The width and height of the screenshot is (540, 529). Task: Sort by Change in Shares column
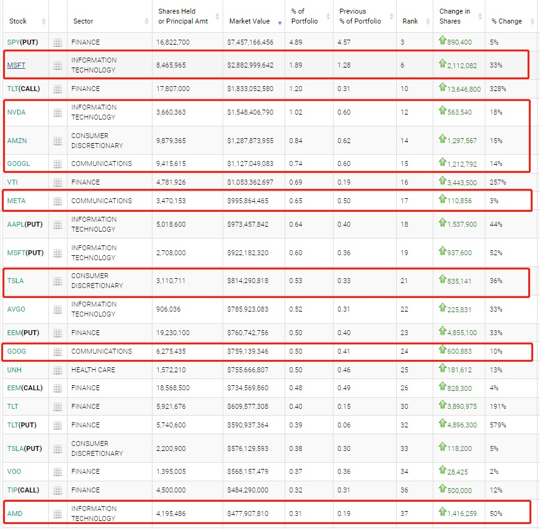tap(454, 16)
